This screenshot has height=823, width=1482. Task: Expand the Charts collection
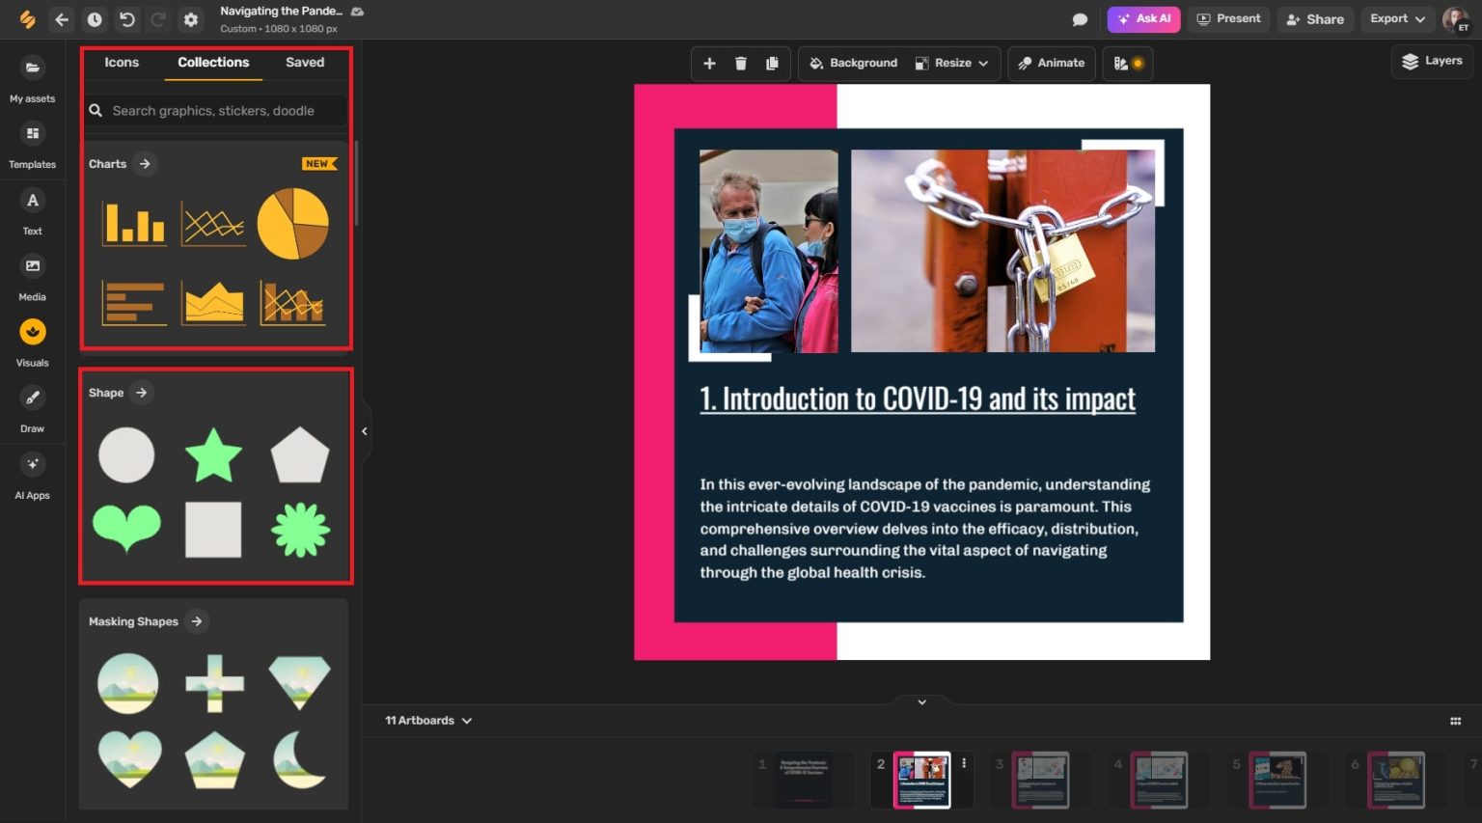coord(146,163)
